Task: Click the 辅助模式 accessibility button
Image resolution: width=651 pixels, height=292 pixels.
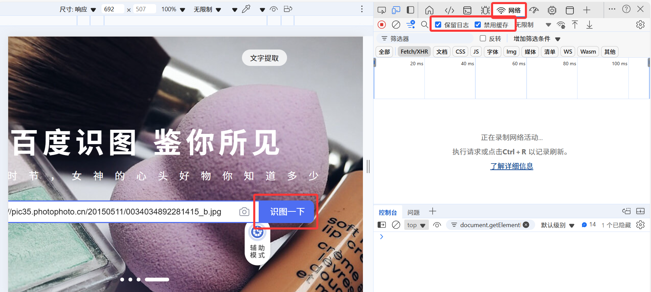Action: click(257, 244)
